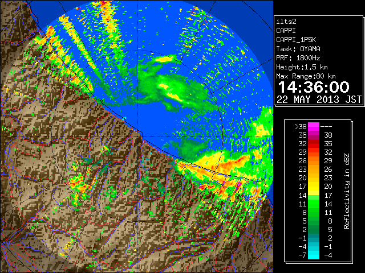Select the '22 MAY 2013 JST' date
This screenshot has width=365, height=273.
[x=319, y=100]
